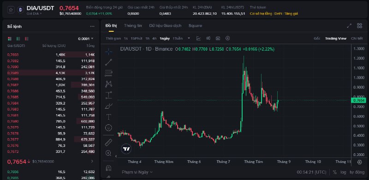Screen dimensions: 369x180
Task: Select the 1Tuần interval
Action: click(x=178, y=38)
